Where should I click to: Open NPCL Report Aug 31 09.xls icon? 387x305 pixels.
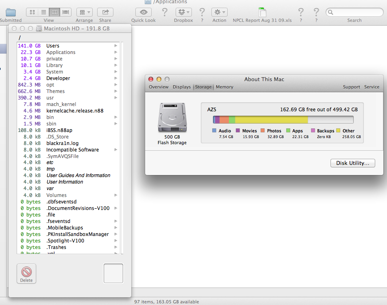(x=262, y=12)
